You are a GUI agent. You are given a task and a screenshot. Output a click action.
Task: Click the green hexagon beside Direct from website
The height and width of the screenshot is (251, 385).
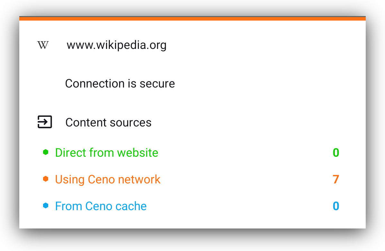tap(46, 152)
